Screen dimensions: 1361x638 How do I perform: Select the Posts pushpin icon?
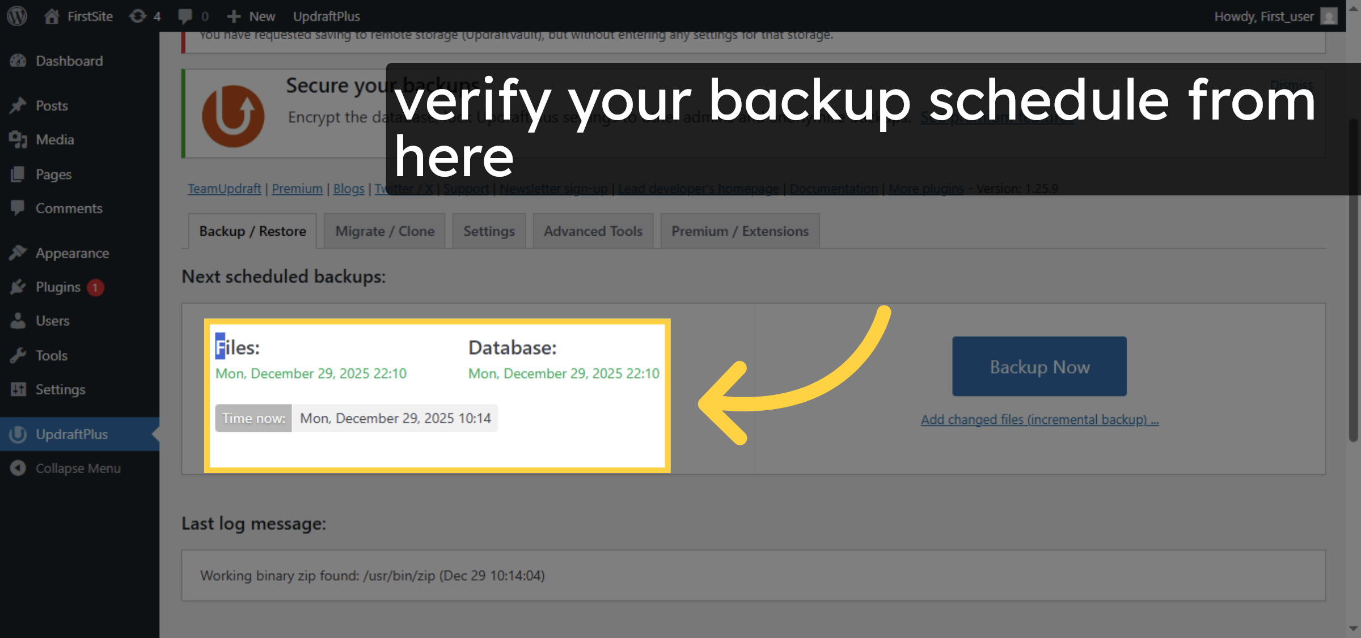point(18,105)
